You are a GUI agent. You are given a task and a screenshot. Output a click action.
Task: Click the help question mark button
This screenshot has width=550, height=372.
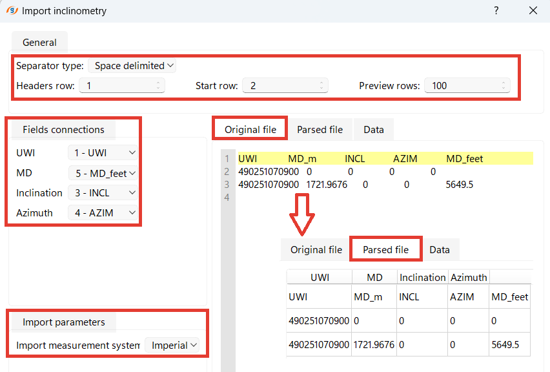496,11
